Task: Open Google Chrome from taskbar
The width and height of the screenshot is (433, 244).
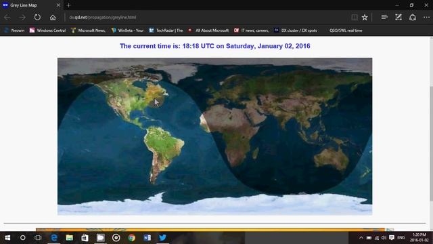Action: tap(132, 238)
